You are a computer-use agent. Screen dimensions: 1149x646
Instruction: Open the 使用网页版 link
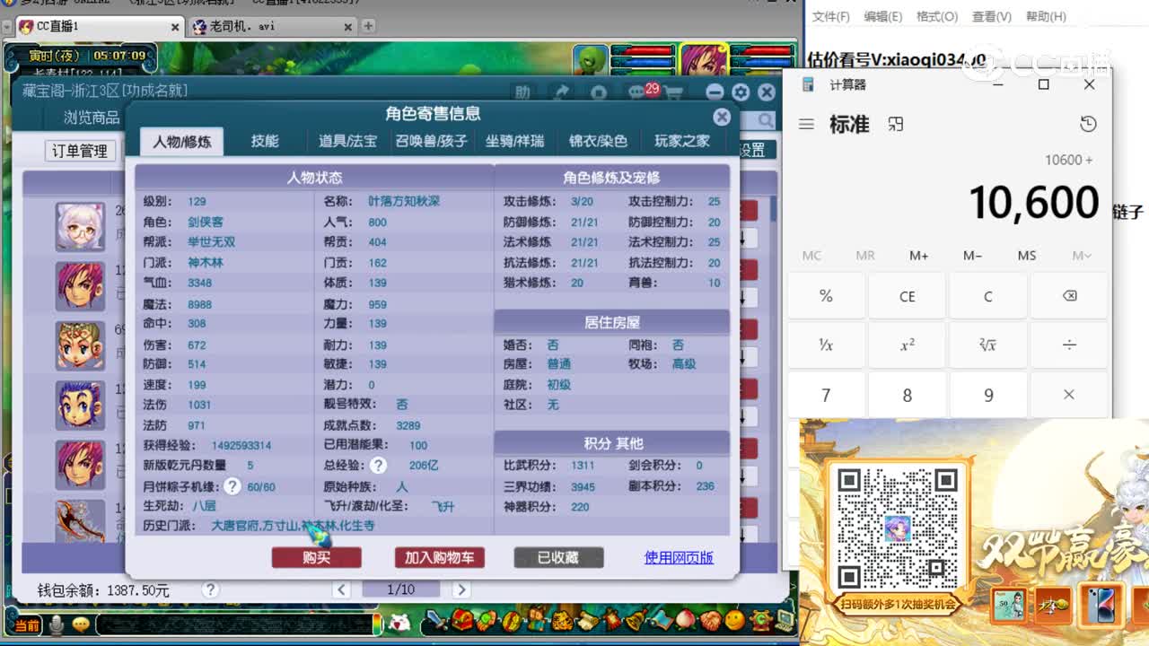[x=679, y=558]
